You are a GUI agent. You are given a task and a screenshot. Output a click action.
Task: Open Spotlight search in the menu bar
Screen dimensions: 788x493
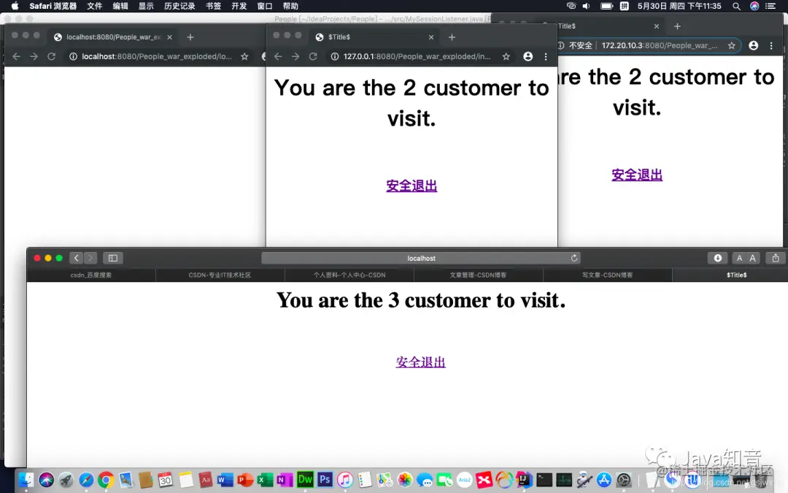736,6
